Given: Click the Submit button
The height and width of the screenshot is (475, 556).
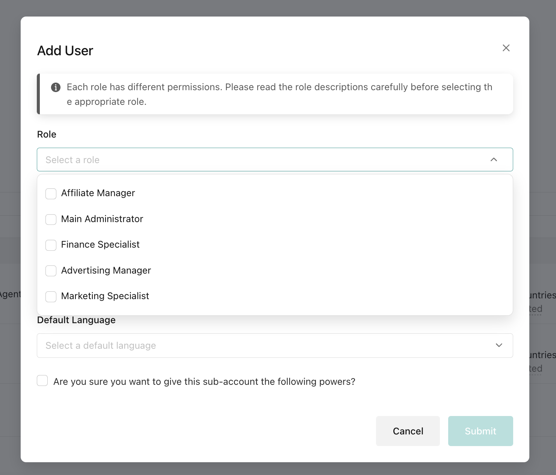Looking at the screenshot, I should (480, 431).
